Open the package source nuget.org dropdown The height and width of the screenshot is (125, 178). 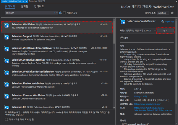(163, 13)
